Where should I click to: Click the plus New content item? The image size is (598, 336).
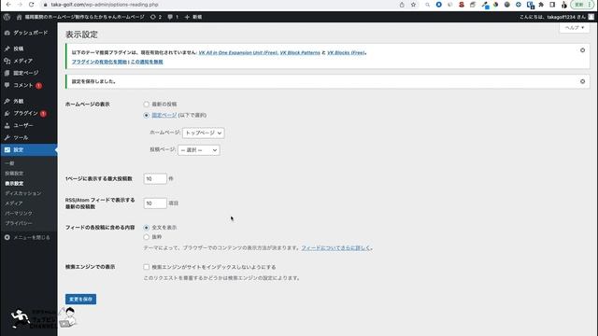pos(193,17)
